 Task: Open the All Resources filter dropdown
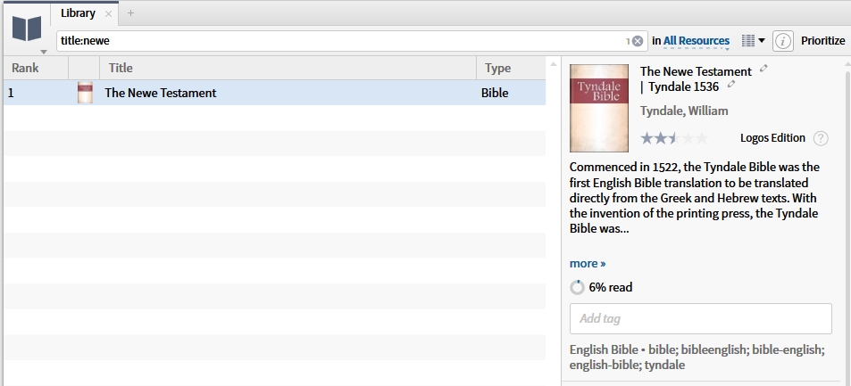pyautogui.click(x=697, y=41)
